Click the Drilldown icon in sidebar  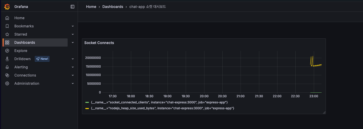tap(7, 59)
